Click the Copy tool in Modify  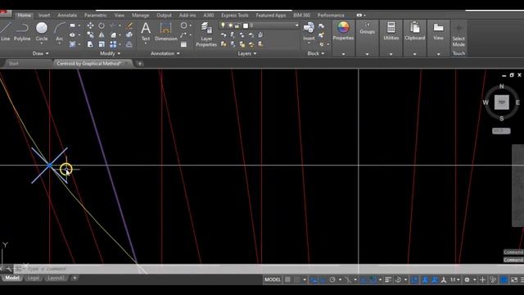pyautogui.click(x=90, y=34)
